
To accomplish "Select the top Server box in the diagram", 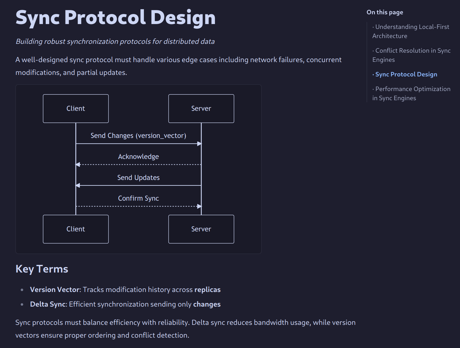I will [x=201, y=108].
